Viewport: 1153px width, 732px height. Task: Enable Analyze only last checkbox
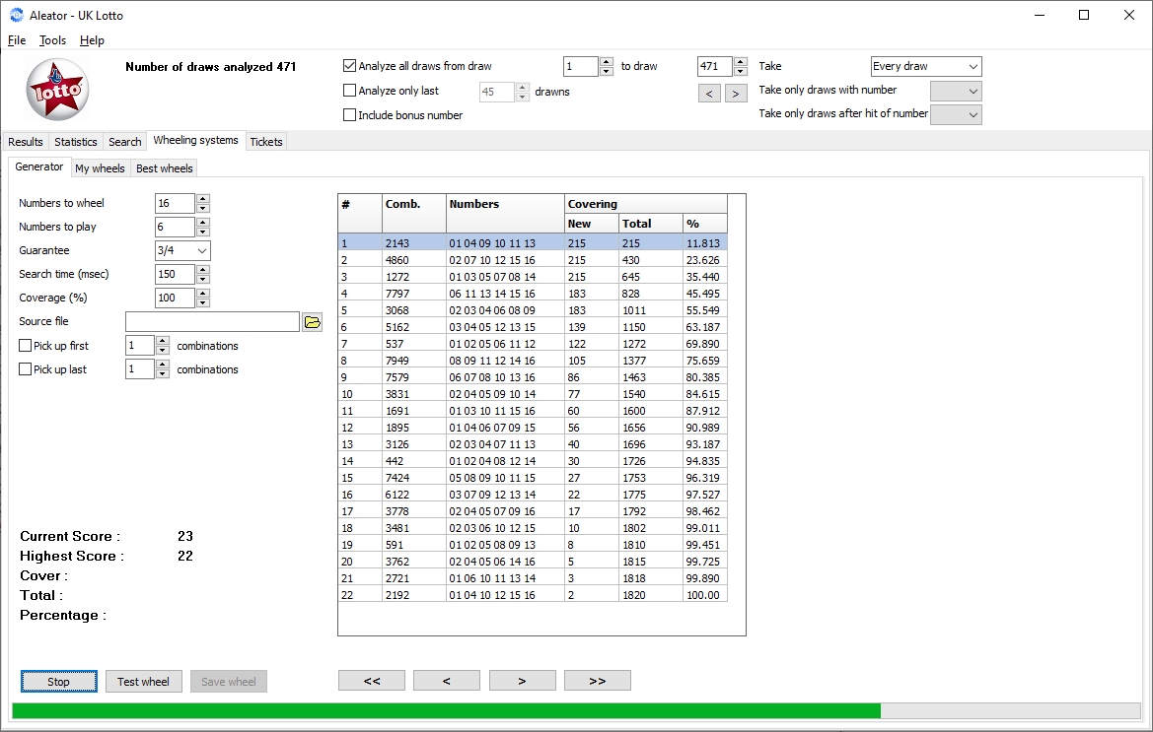pyautogui.click(x=350, y=91)
